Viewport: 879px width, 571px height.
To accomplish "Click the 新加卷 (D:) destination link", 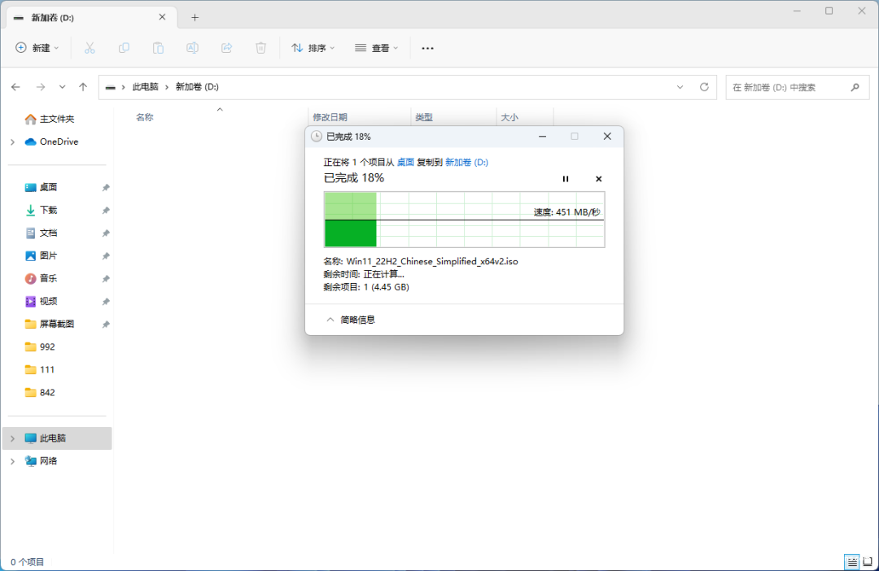I will pos(465,162).
